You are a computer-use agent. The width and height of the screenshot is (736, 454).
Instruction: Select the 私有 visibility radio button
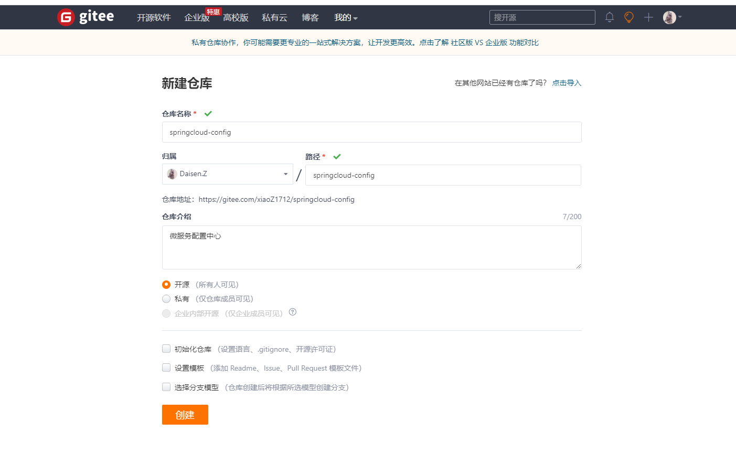(166, 298)
